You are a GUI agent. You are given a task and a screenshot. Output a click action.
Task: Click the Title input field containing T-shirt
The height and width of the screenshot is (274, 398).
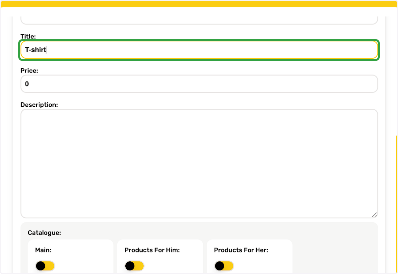point(199,50)
